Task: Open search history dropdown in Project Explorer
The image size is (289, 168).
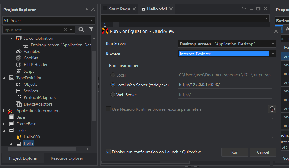Action: point(71,30)
